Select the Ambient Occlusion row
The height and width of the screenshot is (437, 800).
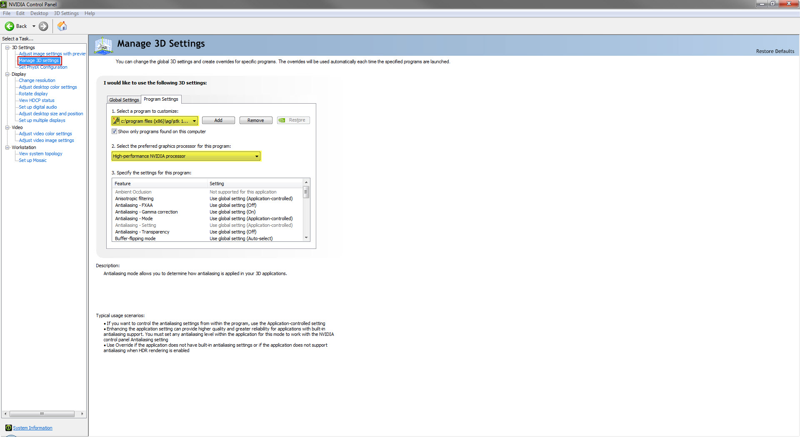tap(207, 192)
